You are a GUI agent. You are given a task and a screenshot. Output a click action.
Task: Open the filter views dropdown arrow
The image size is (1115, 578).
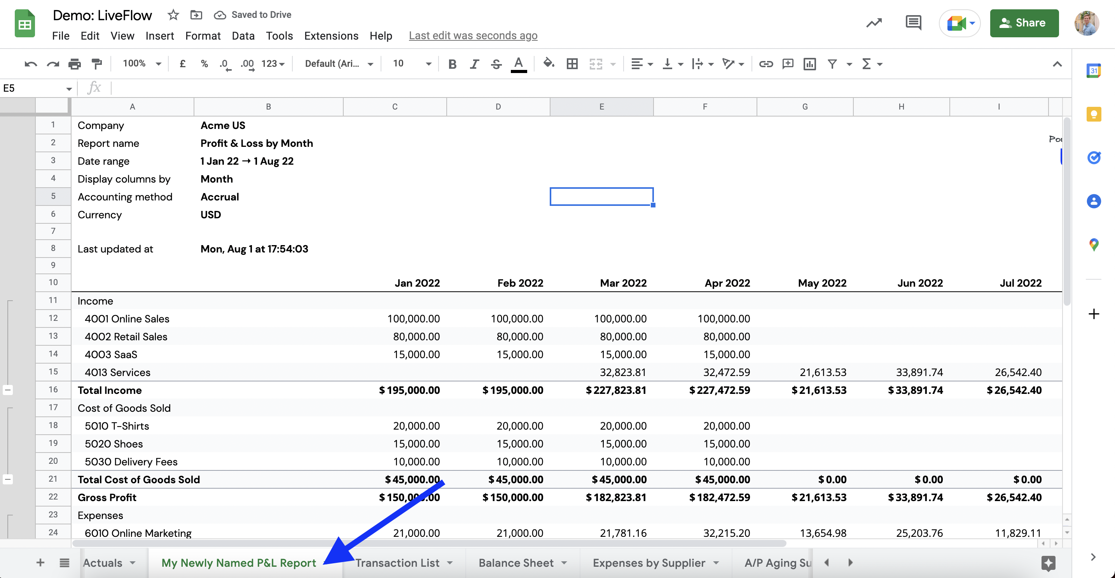coord(849,64)
